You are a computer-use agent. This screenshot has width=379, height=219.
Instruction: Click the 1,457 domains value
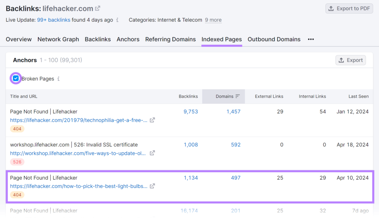click(234, 112)
